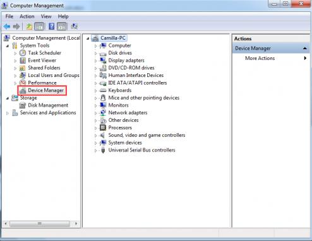Click the More Actions link

[x=260, y=58]
